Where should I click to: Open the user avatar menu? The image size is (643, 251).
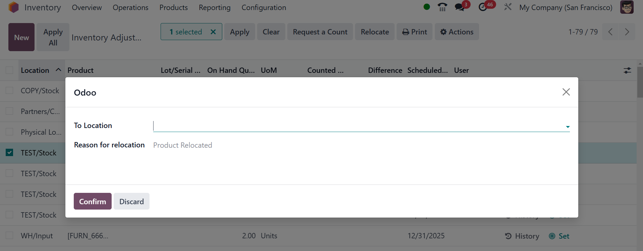pos(627,7)
